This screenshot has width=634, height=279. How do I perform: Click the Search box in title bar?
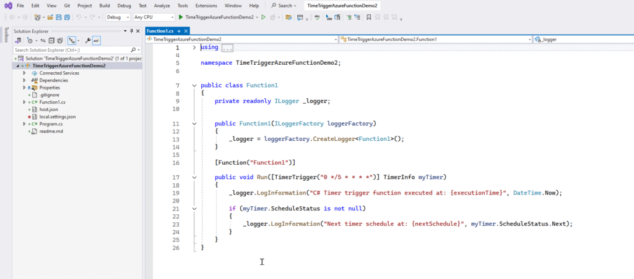pyautogui.click(x=284, y=6)
